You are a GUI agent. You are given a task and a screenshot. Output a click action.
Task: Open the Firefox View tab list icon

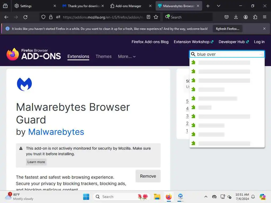point(5,6)
